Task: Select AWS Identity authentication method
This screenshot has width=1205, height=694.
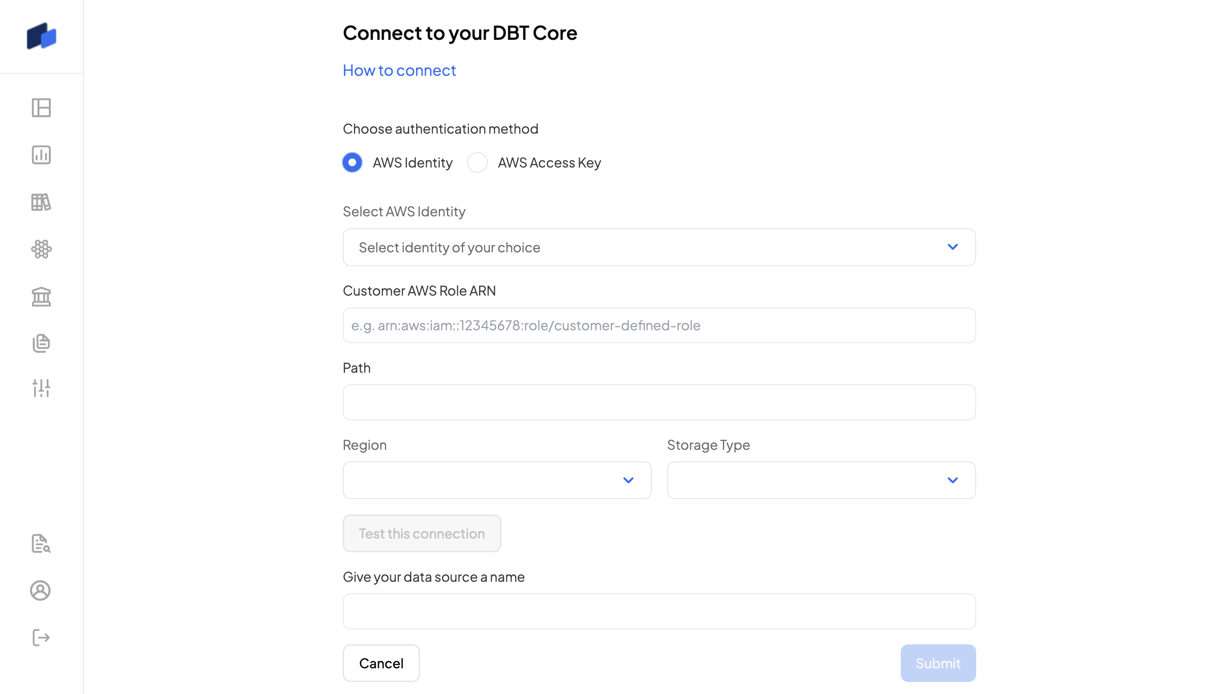Action: click(352, 162)
